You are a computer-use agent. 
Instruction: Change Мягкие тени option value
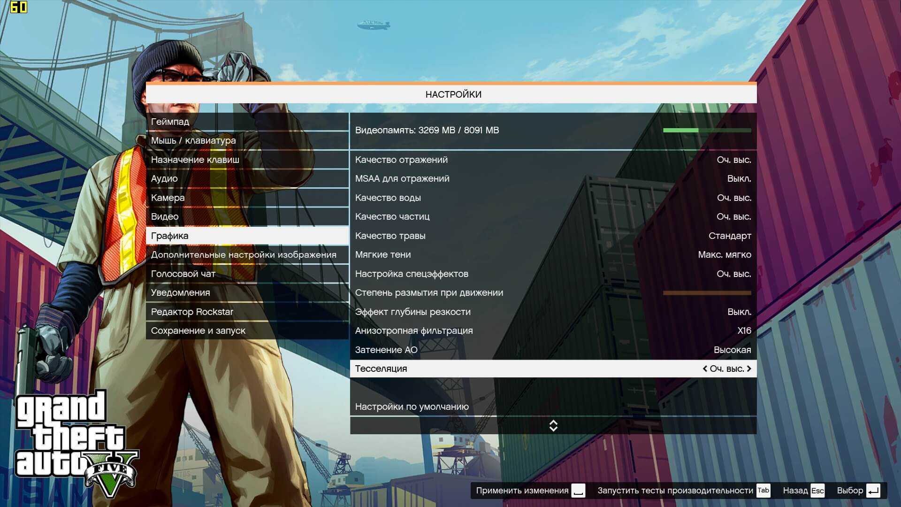(x=724, y=255)
